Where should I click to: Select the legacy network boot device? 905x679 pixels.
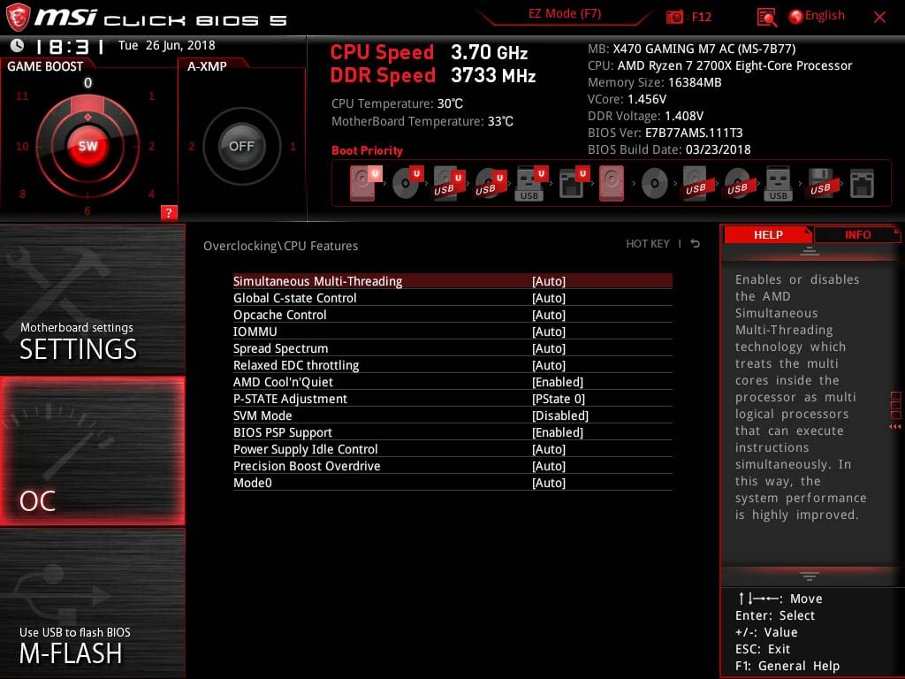click(862, 183)
